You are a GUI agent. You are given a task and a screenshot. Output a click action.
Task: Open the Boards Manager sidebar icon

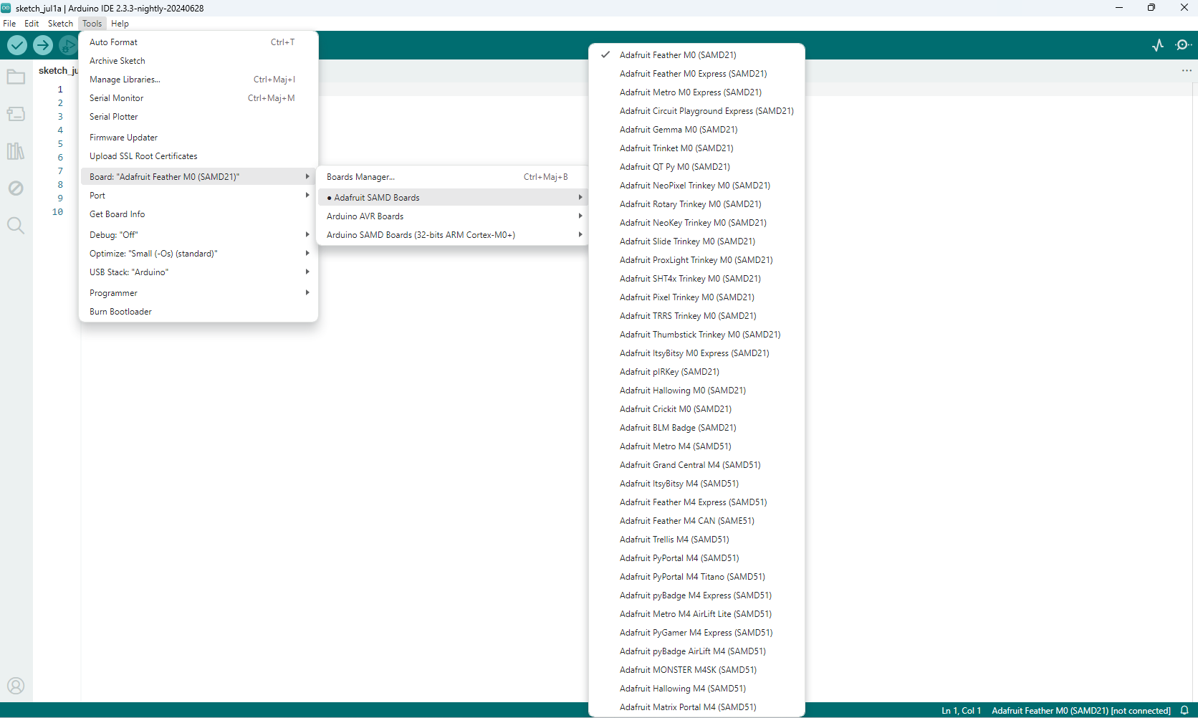[16, 114]
